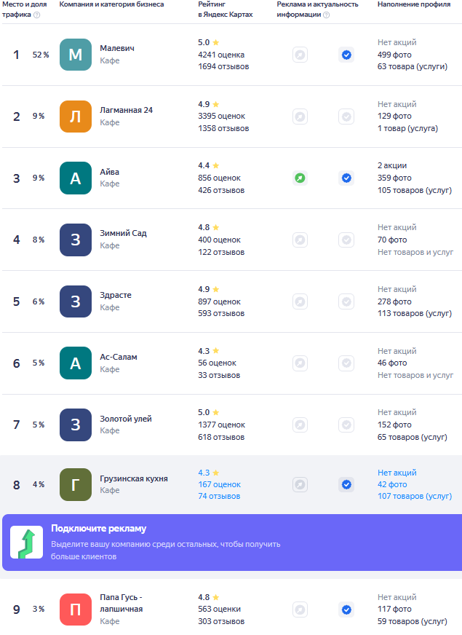Image resolution: width=462 pixels, height=635 pixels.
Task: Click the 'Подключите рекламу' banner title
Action: [98, 529]
